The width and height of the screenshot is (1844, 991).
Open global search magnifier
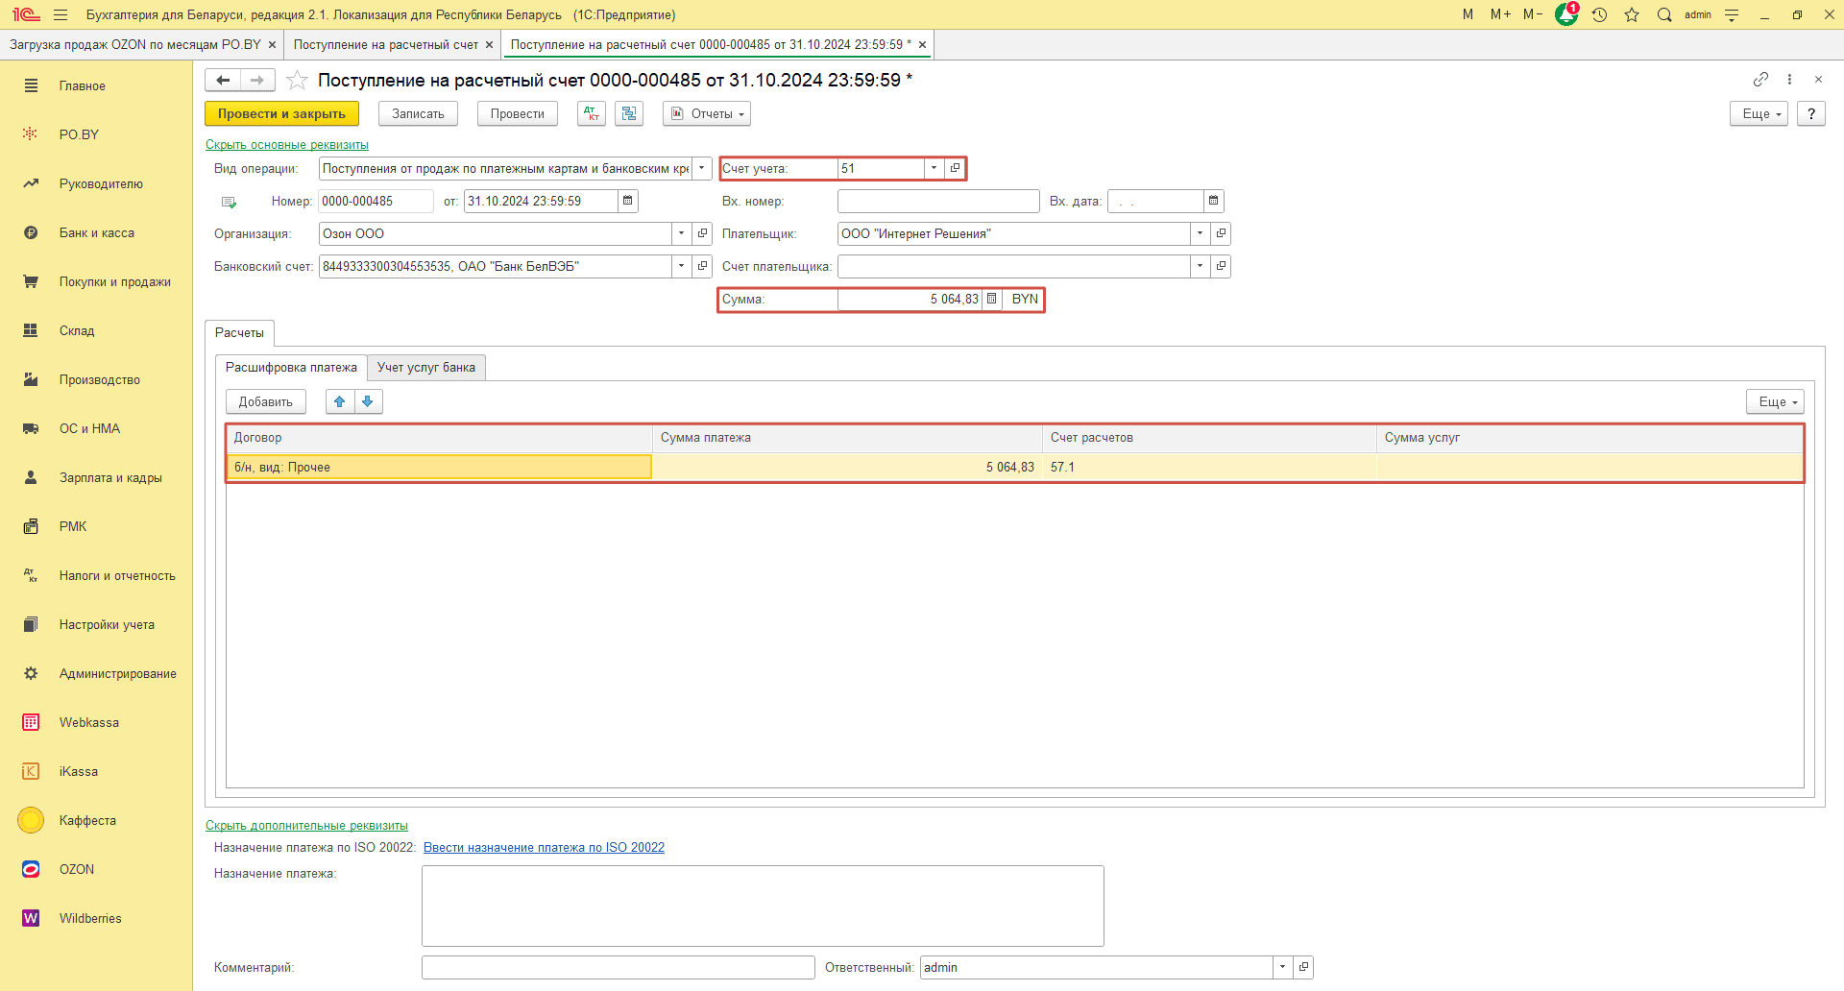pos(1664,14)
